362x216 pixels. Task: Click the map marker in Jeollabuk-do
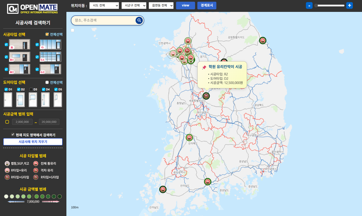189,137
